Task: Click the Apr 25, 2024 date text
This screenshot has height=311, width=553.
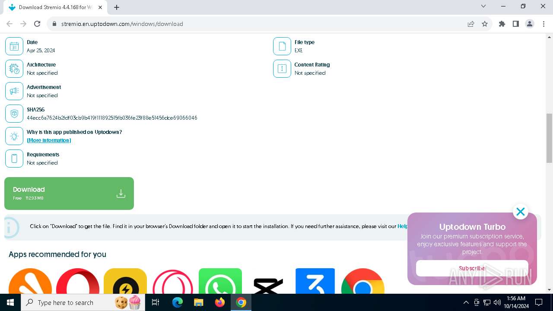Action: click(x=41, y=51)
